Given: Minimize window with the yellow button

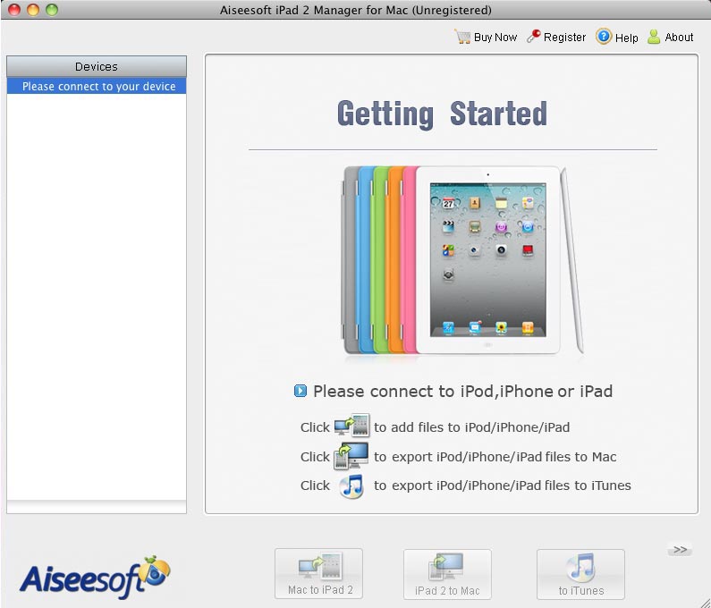Looking at the screenshot, I should pyautogui.click(x=33, y=10).
